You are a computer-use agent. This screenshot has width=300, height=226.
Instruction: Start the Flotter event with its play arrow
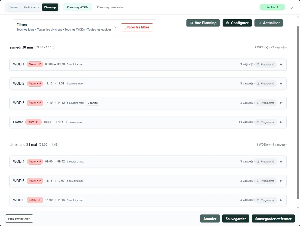pyautogui.click(x=281, y=122)
